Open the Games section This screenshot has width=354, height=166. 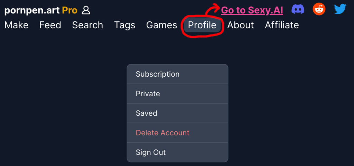pos(161,25)
